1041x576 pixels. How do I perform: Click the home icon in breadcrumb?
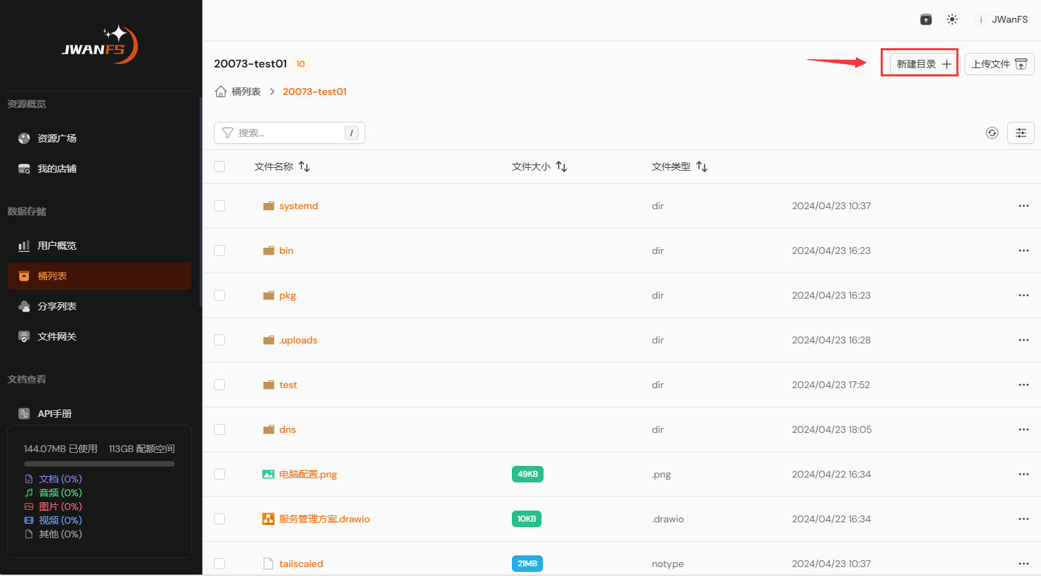[221, 92]
